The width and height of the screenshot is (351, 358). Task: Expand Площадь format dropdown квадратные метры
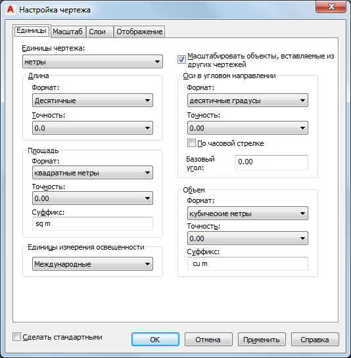click(x=93, y=173)
